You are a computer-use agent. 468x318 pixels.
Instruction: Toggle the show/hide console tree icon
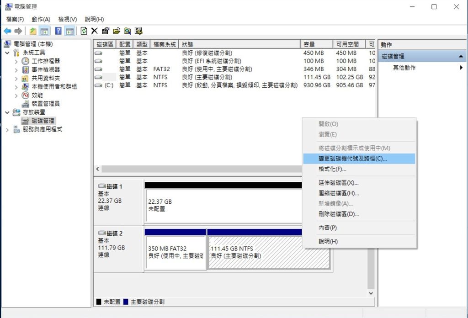point(44,31)
